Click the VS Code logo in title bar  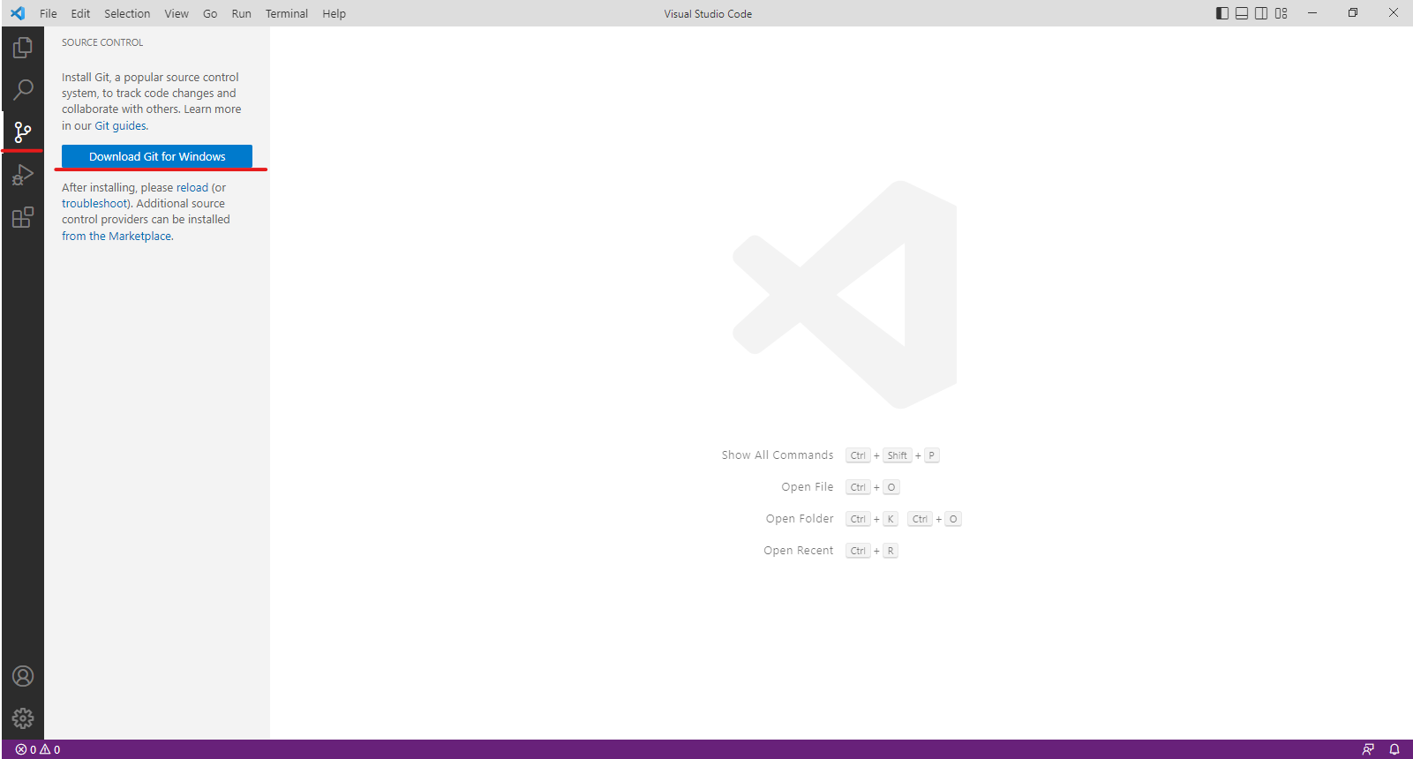(x=18, y=13)
